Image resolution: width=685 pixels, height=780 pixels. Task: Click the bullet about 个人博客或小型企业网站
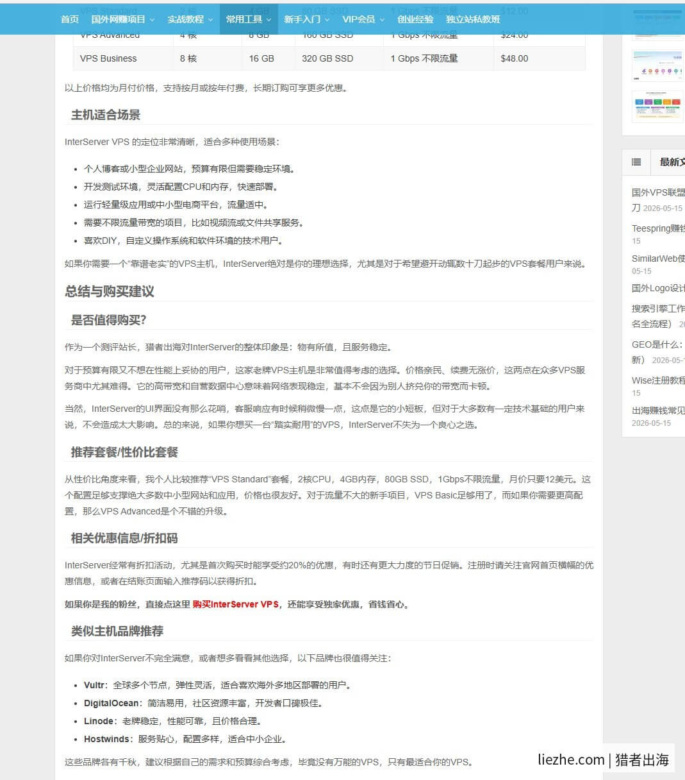tap(190, 169)
